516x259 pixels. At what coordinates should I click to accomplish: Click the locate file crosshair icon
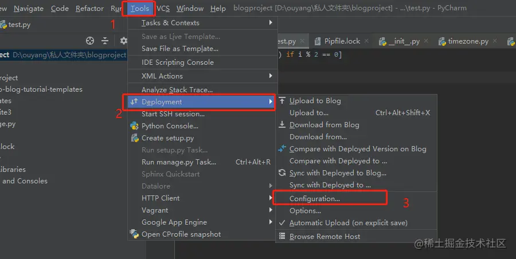tap(90, 41)
